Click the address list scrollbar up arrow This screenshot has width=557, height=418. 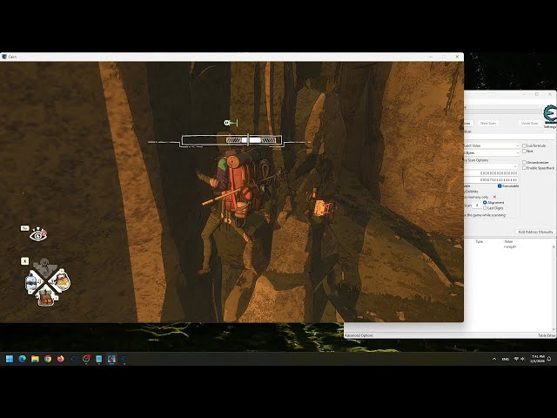pyautogui.click(x=554, y=246)
